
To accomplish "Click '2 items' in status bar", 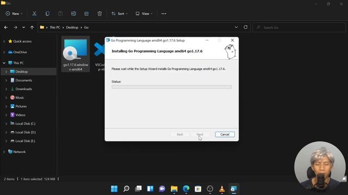I will [x=9, y=179].
